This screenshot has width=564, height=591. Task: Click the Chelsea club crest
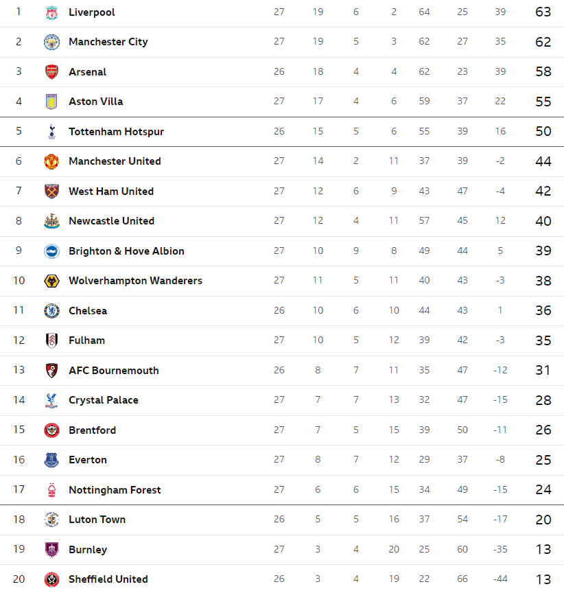point(51,311)
